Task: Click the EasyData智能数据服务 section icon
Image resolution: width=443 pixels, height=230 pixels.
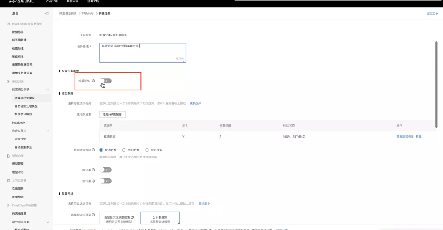Action: [8, 24]
